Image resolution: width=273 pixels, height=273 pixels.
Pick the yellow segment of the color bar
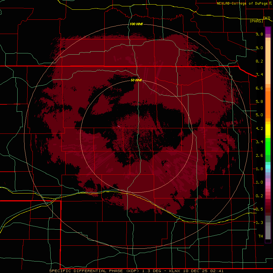(268, 130)
